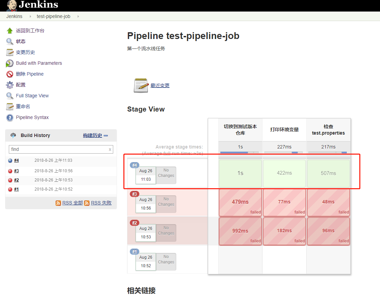Click the Jenkins logo icon
The image size is (380, 295).
coord(12,5)
